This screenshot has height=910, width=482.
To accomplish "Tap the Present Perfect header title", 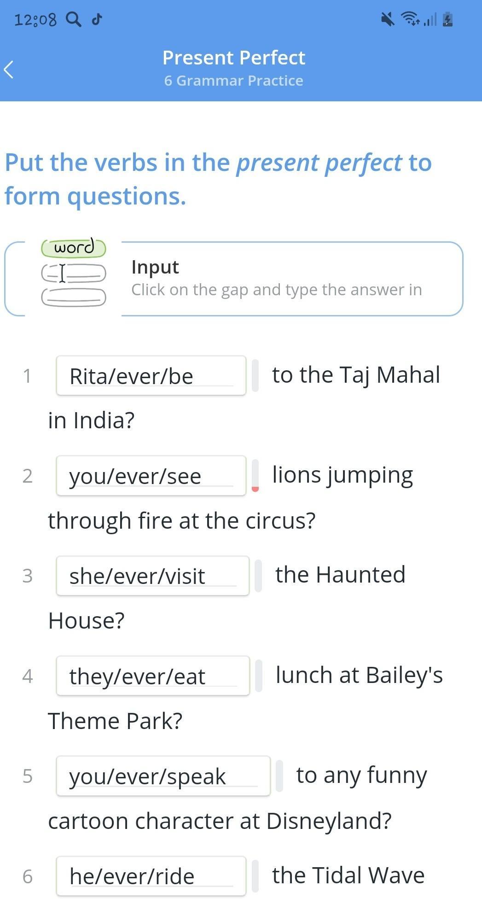I will 234,58.
